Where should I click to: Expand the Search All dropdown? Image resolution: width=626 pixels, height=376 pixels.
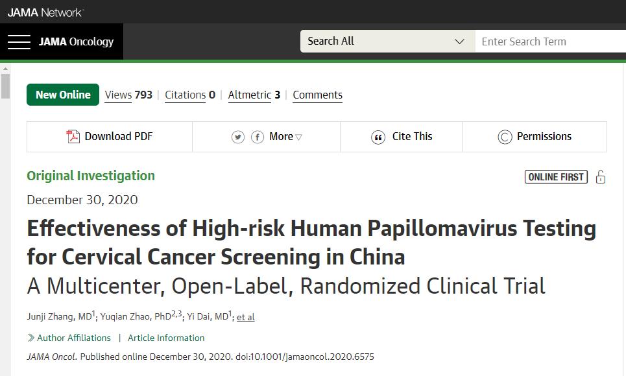click(x=387, y=41)
